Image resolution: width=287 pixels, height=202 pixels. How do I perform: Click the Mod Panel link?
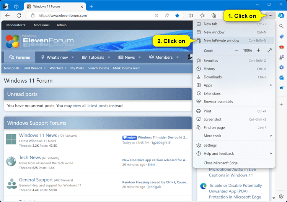tap(42, 25)
